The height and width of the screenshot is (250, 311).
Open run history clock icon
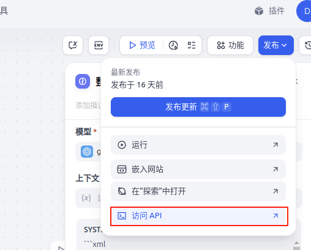pos(173,45)
